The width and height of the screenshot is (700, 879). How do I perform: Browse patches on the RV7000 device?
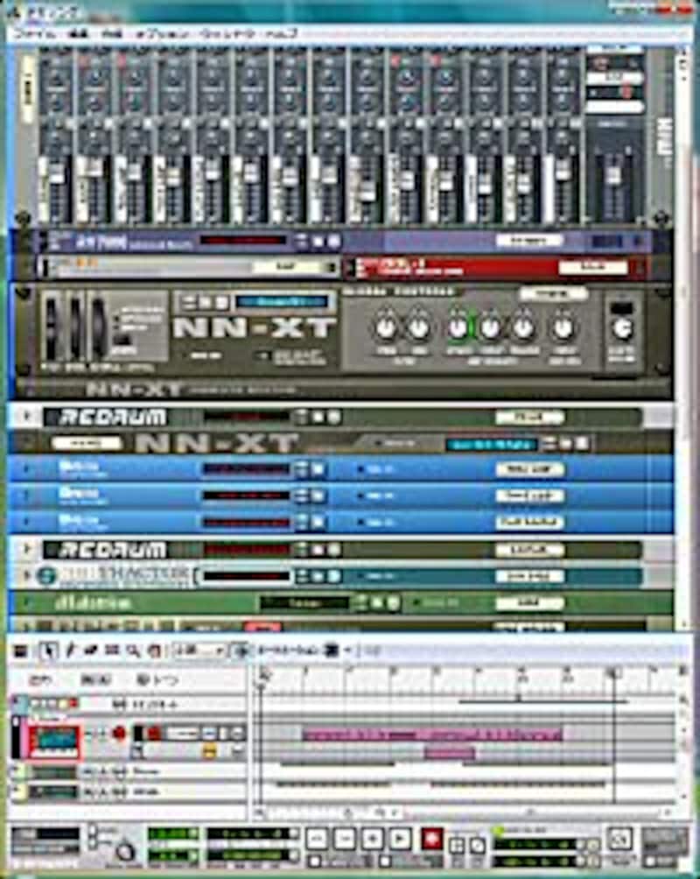click(318, 242)
